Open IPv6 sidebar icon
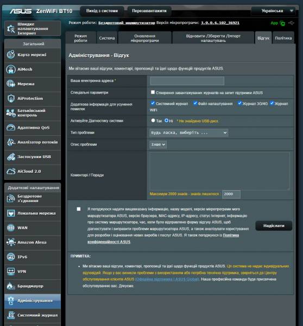 tap(11, 257)
